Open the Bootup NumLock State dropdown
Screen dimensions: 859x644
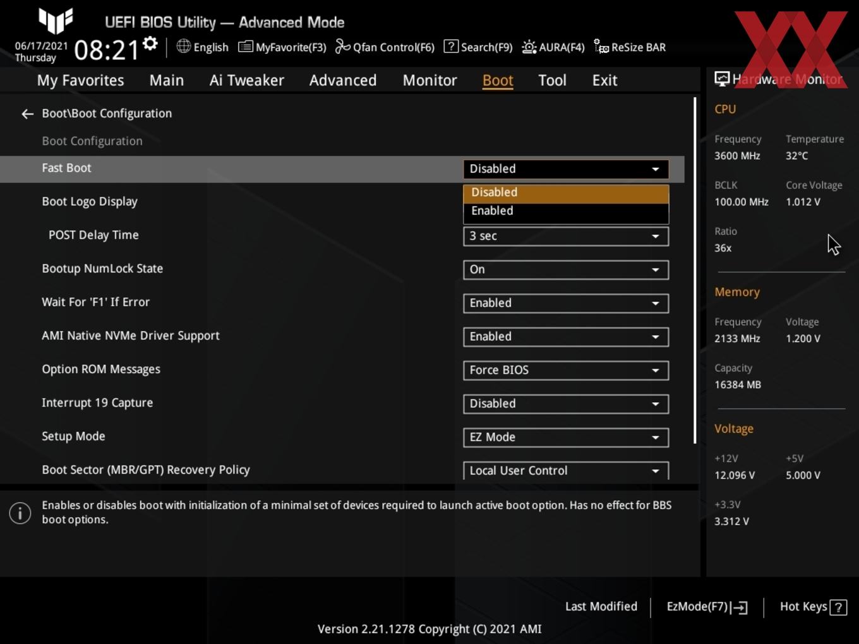tap(566, 270)
